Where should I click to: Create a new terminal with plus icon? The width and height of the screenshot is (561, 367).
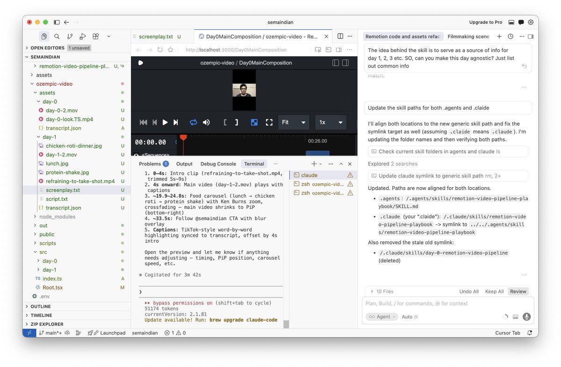(x=314, y=164)
